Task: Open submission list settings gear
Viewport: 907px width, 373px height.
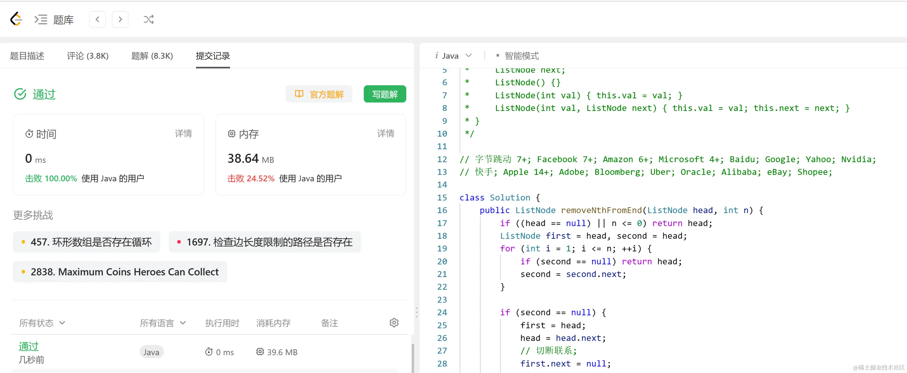Action: [x=394, y=322]
